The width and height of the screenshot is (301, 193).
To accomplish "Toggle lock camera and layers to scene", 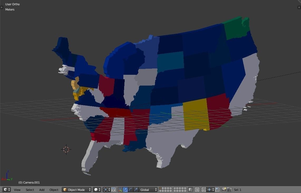I will click(190, 190).
